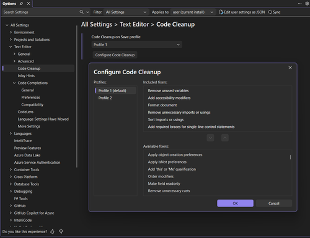This screenshot has height=238, width=310.
Task: Select Profile 1 (default) in Profiles
Action: (x=115, y=91)
